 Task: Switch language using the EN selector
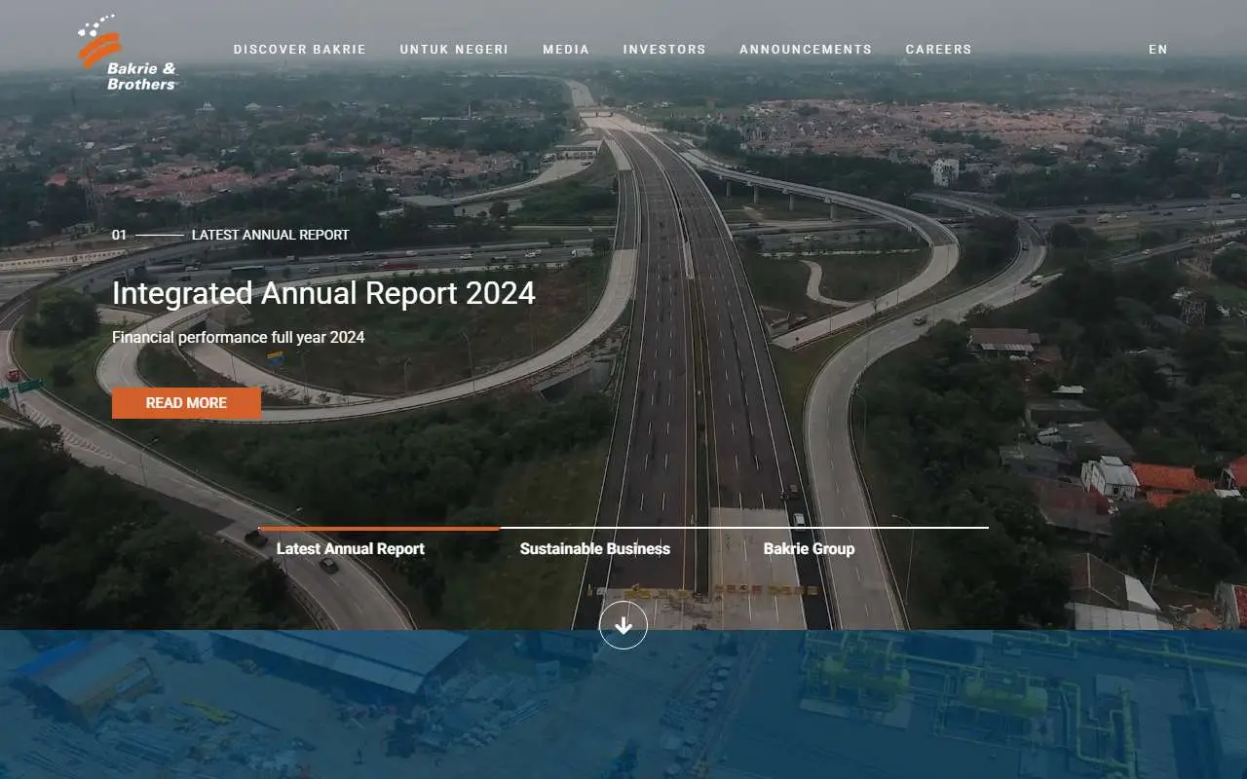(1157, 50)
